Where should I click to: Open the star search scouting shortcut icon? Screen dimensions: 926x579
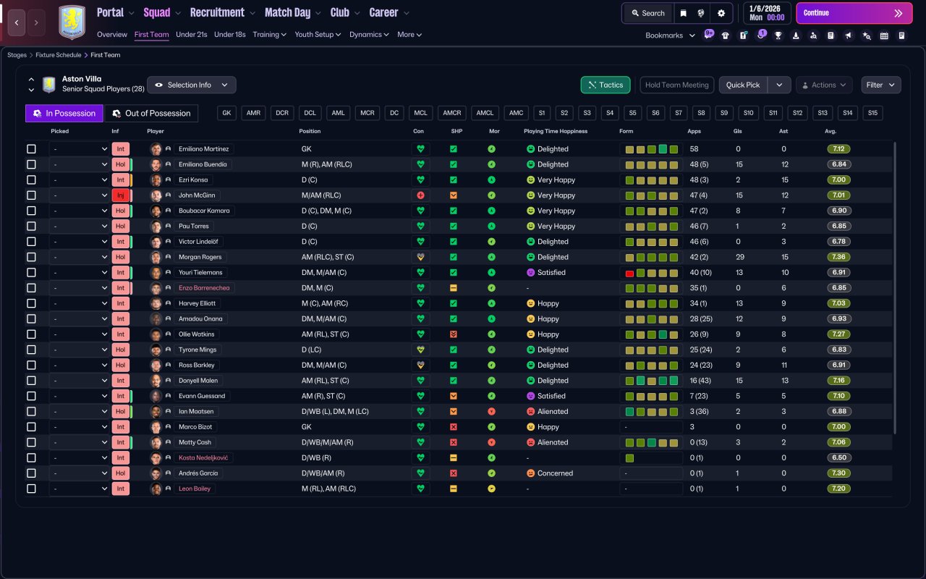(867, 35)
